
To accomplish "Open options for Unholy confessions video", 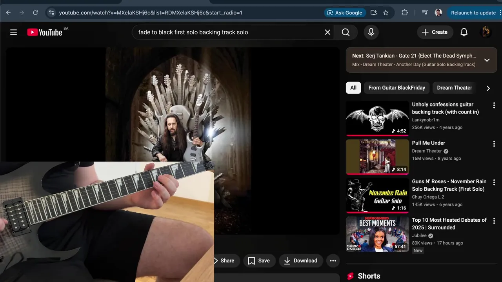I will [x=494, y=105].
